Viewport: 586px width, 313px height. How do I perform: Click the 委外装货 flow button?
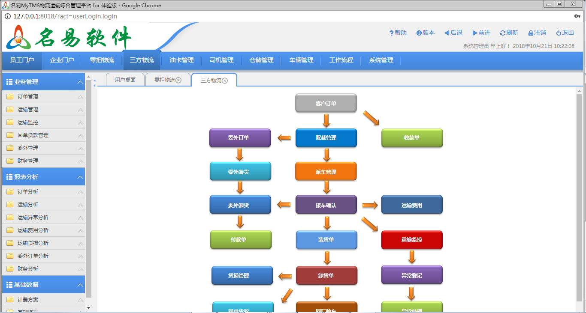[240, 172]
